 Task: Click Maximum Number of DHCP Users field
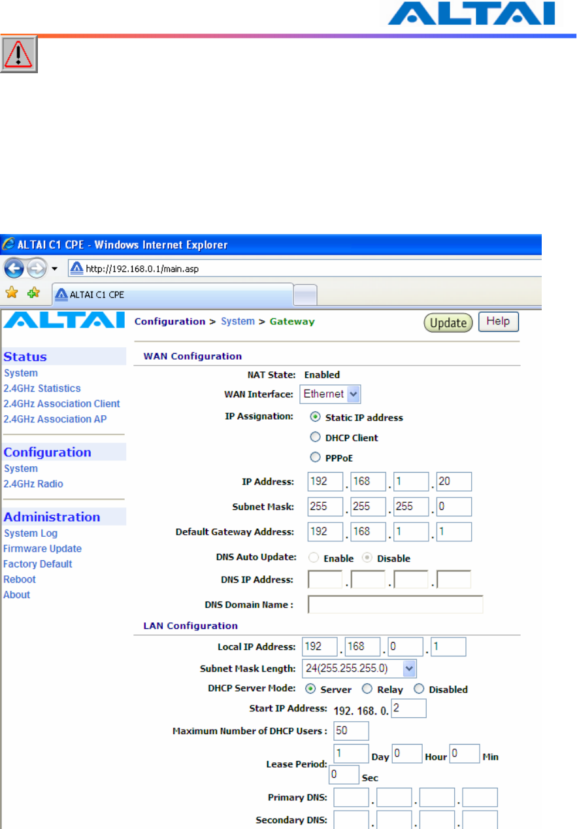pos(351,730)
